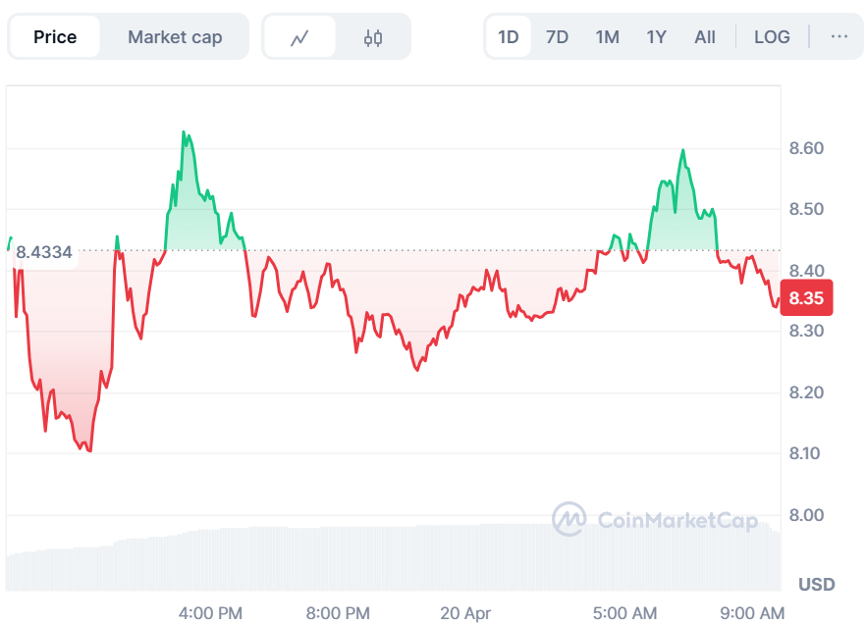
Task: Select the Price tab
Action: tap(55, 37)
